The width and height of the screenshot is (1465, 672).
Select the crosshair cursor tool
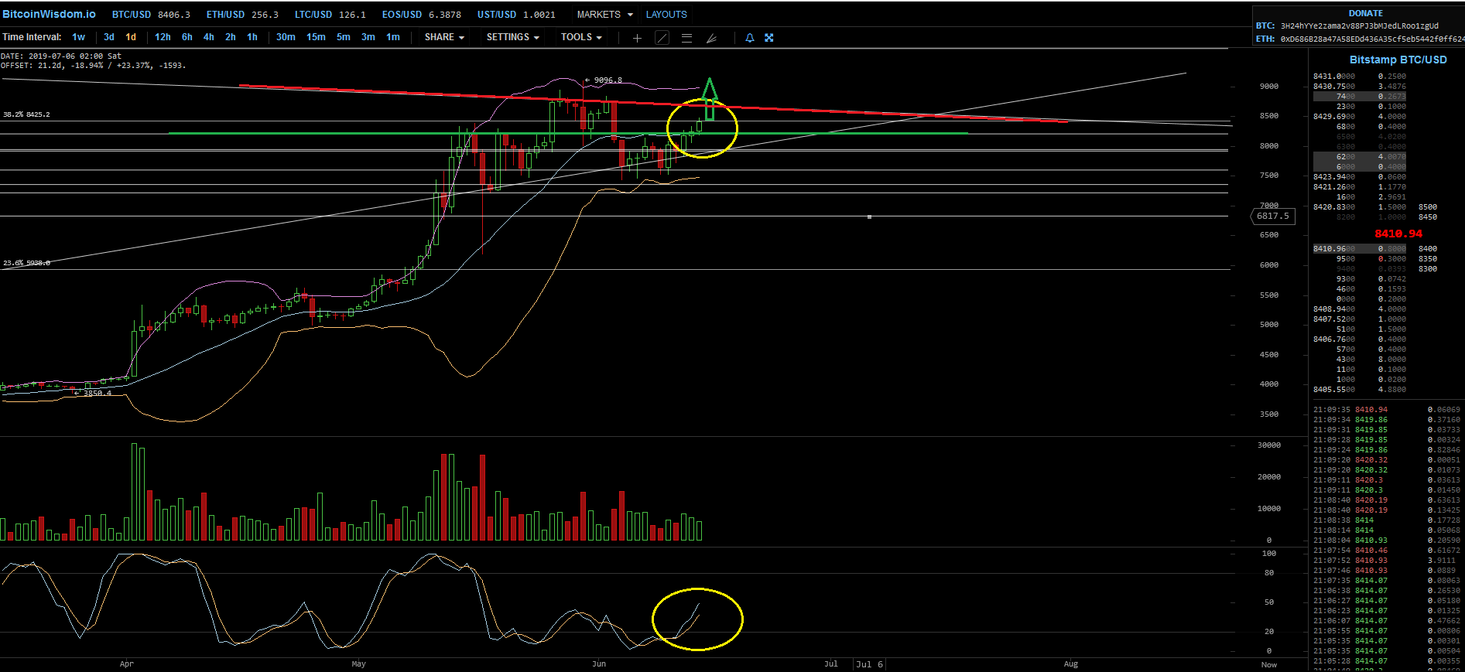point(637,38)
